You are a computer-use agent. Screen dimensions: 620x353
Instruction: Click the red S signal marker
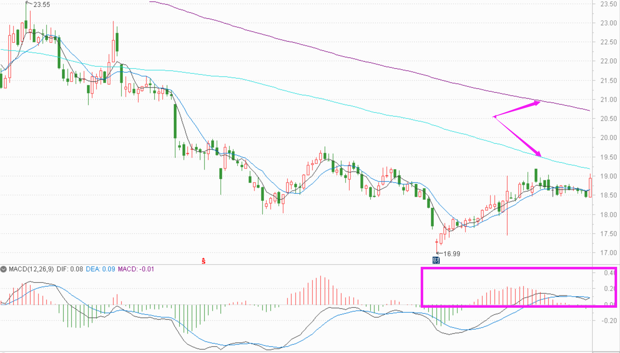(204, 261)
